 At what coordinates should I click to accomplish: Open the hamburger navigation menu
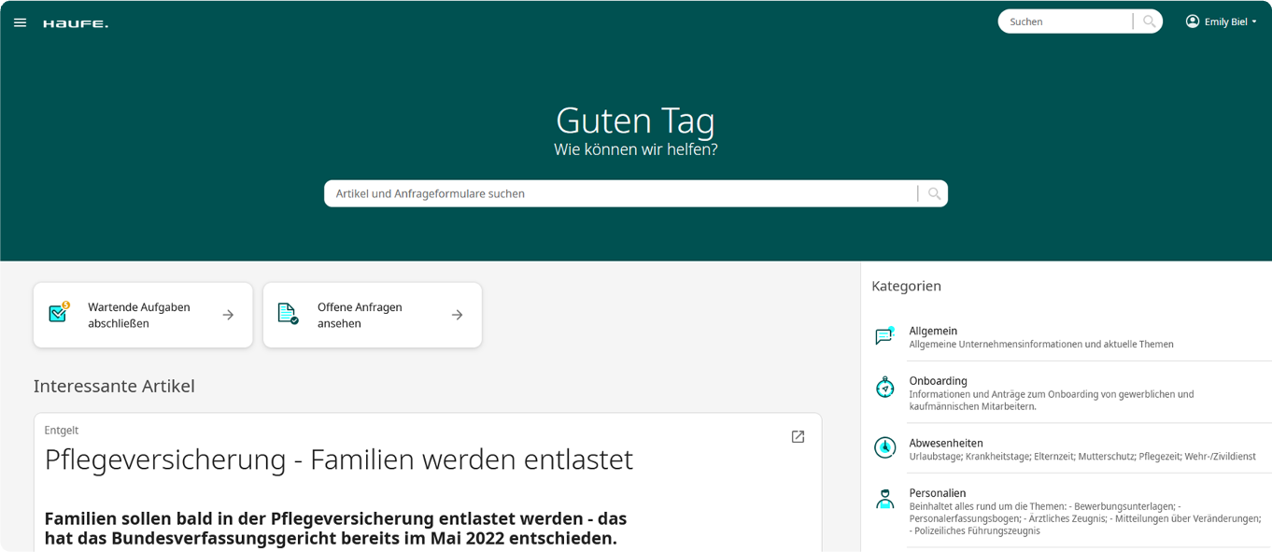(20, 22)
